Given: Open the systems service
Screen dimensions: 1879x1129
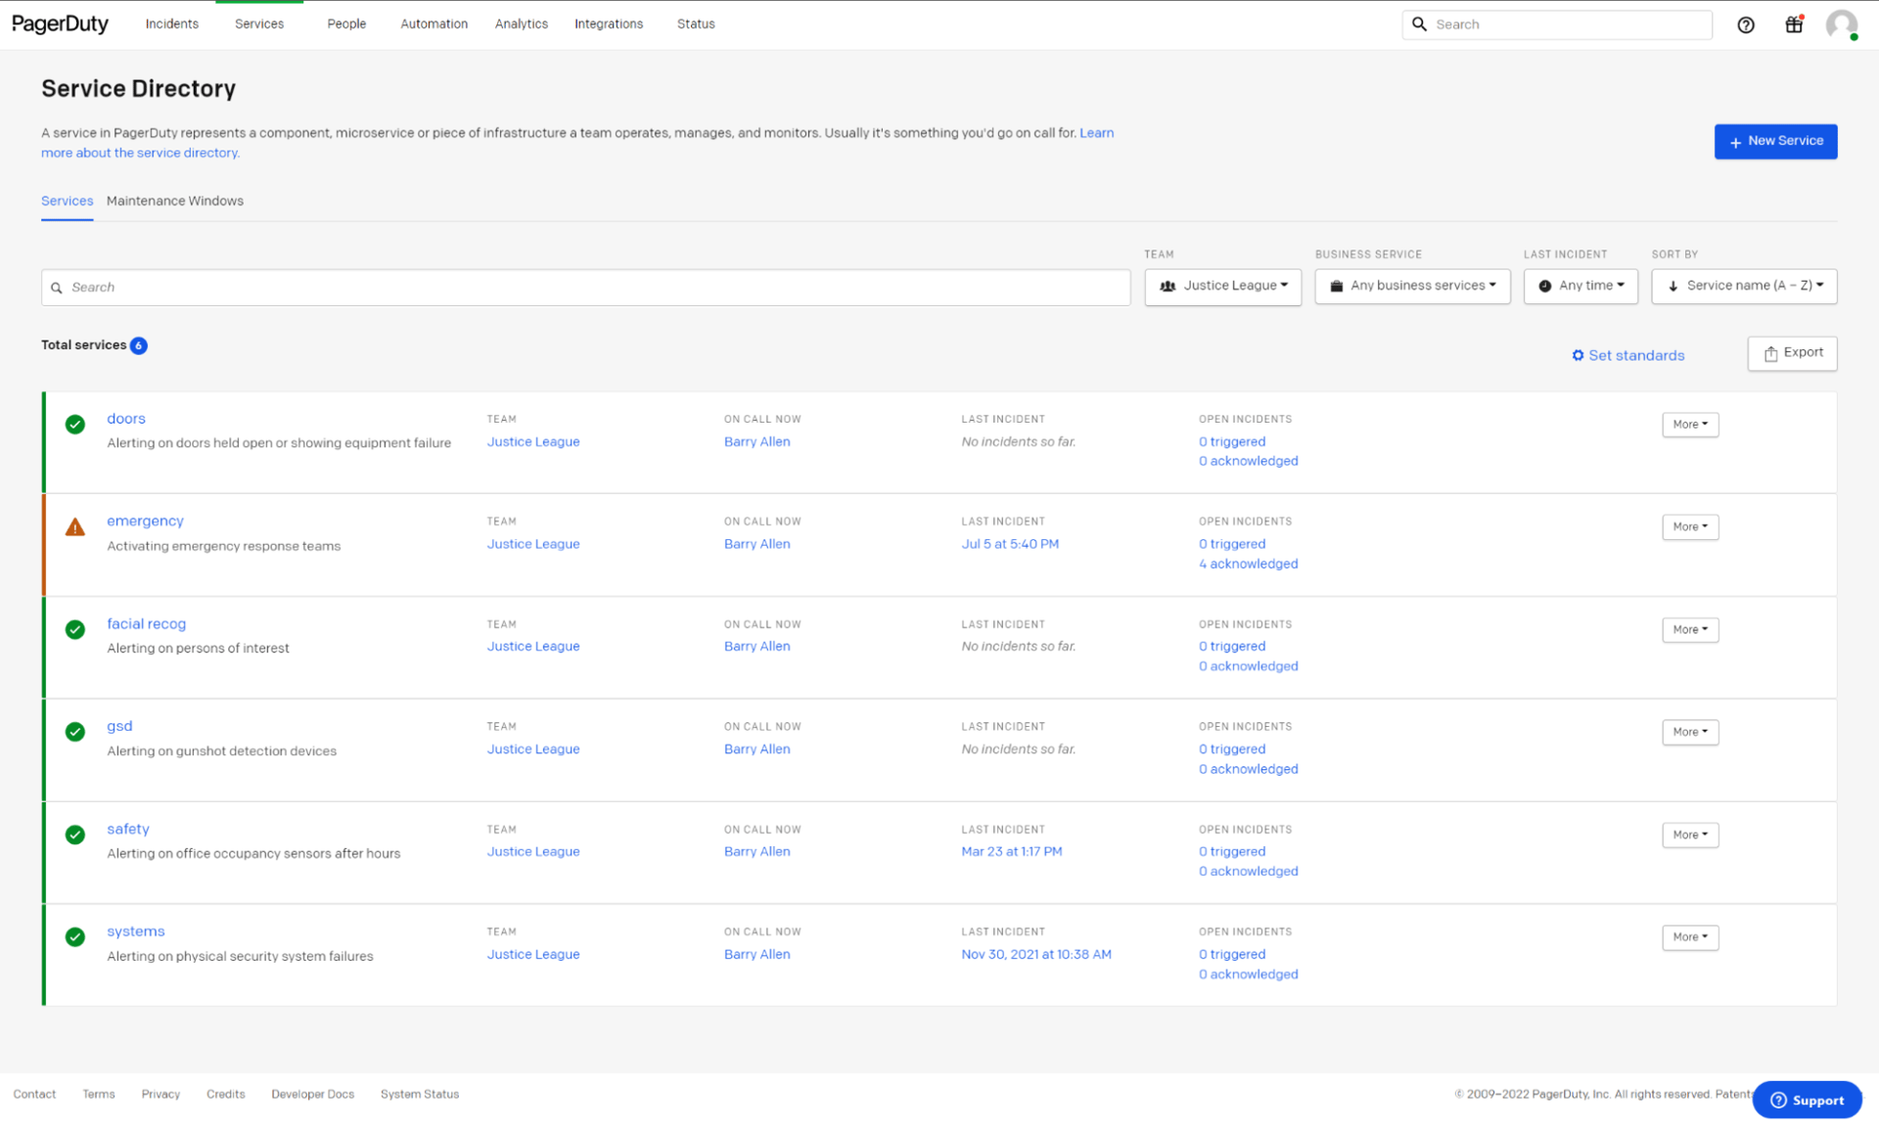Looking at the screenshot, I should point(136,931).
